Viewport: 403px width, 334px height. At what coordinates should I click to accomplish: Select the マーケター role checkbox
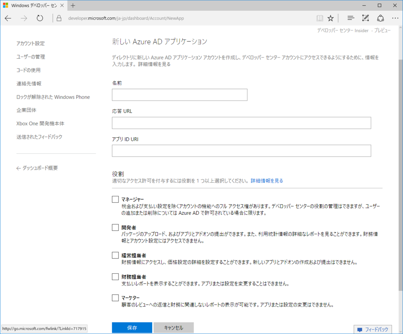[x=115, y=298]
